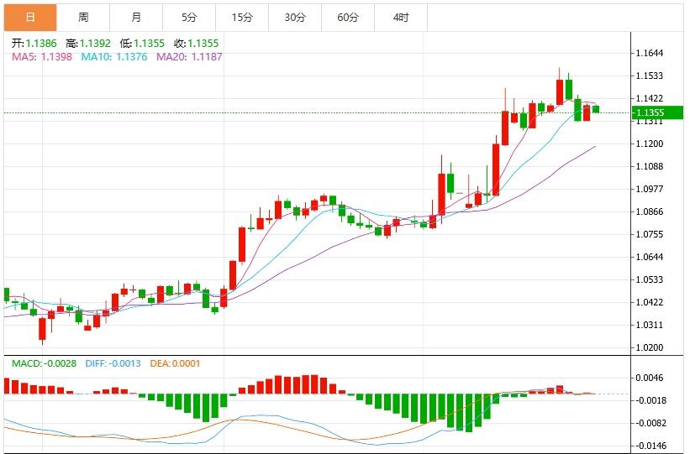This screenshot has height=454, width=690.
Task: Select the 15分 interval tab
Action: click(242, 17)
